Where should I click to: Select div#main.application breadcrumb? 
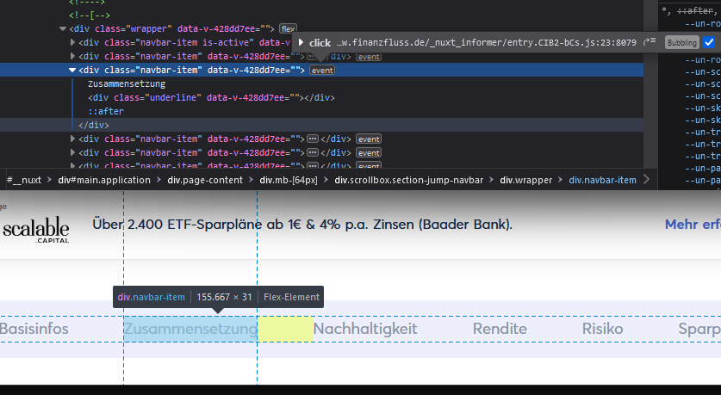tap(104, 180)
